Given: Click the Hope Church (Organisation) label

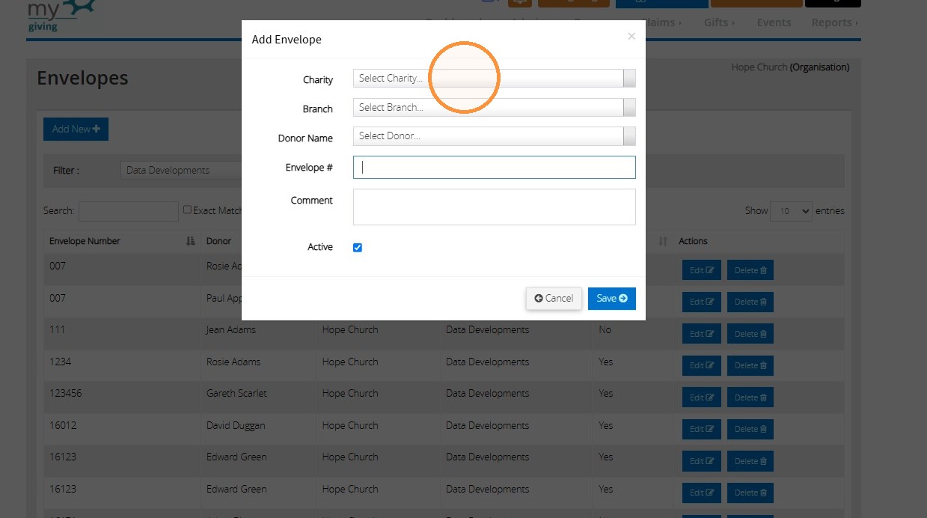Looking at the screenshot, I should click(x=790, y=67).
